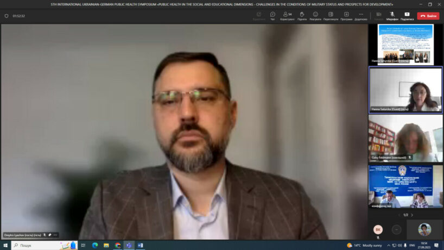444x250 pixels.
Task: Open Microsoft Teams from the taskbar
Action: pyautogui.click(x=129, y=245)
